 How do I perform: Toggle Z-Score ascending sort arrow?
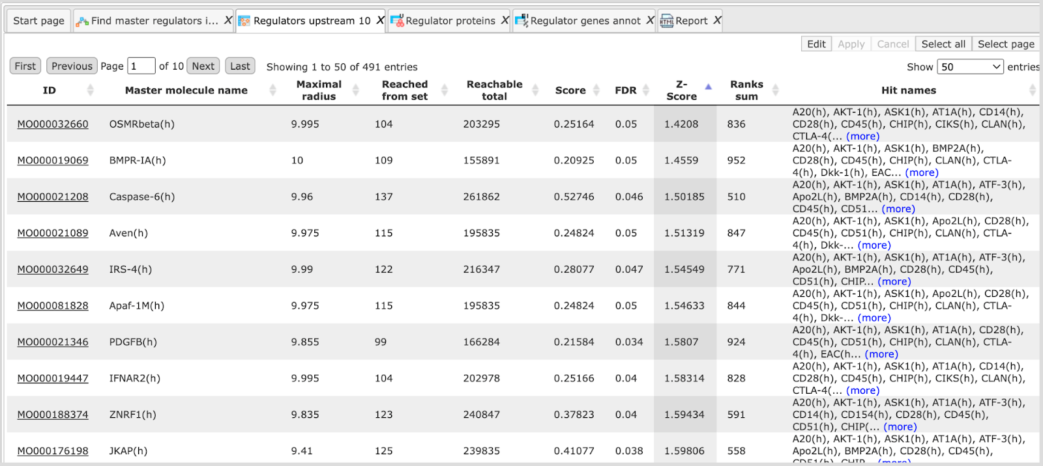tap(709, 87)
